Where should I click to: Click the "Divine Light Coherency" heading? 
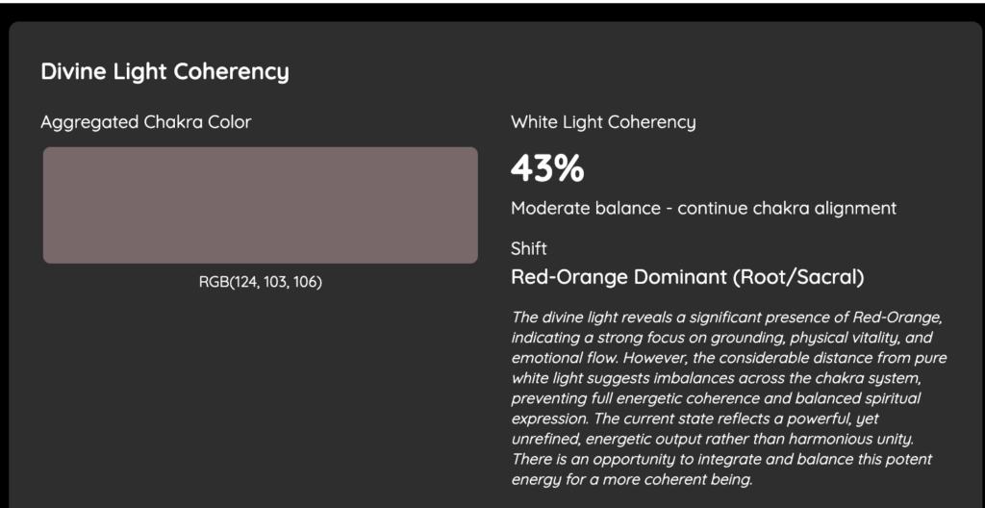click(x=164, y=71)
